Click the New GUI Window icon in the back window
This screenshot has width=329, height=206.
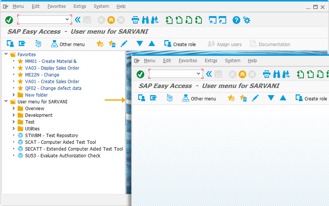point(213,20)
